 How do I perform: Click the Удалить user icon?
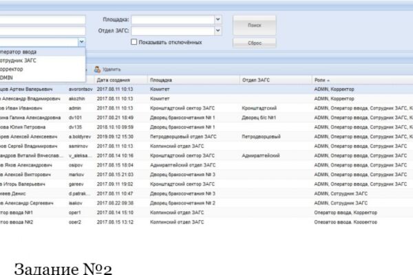point(97,69)
